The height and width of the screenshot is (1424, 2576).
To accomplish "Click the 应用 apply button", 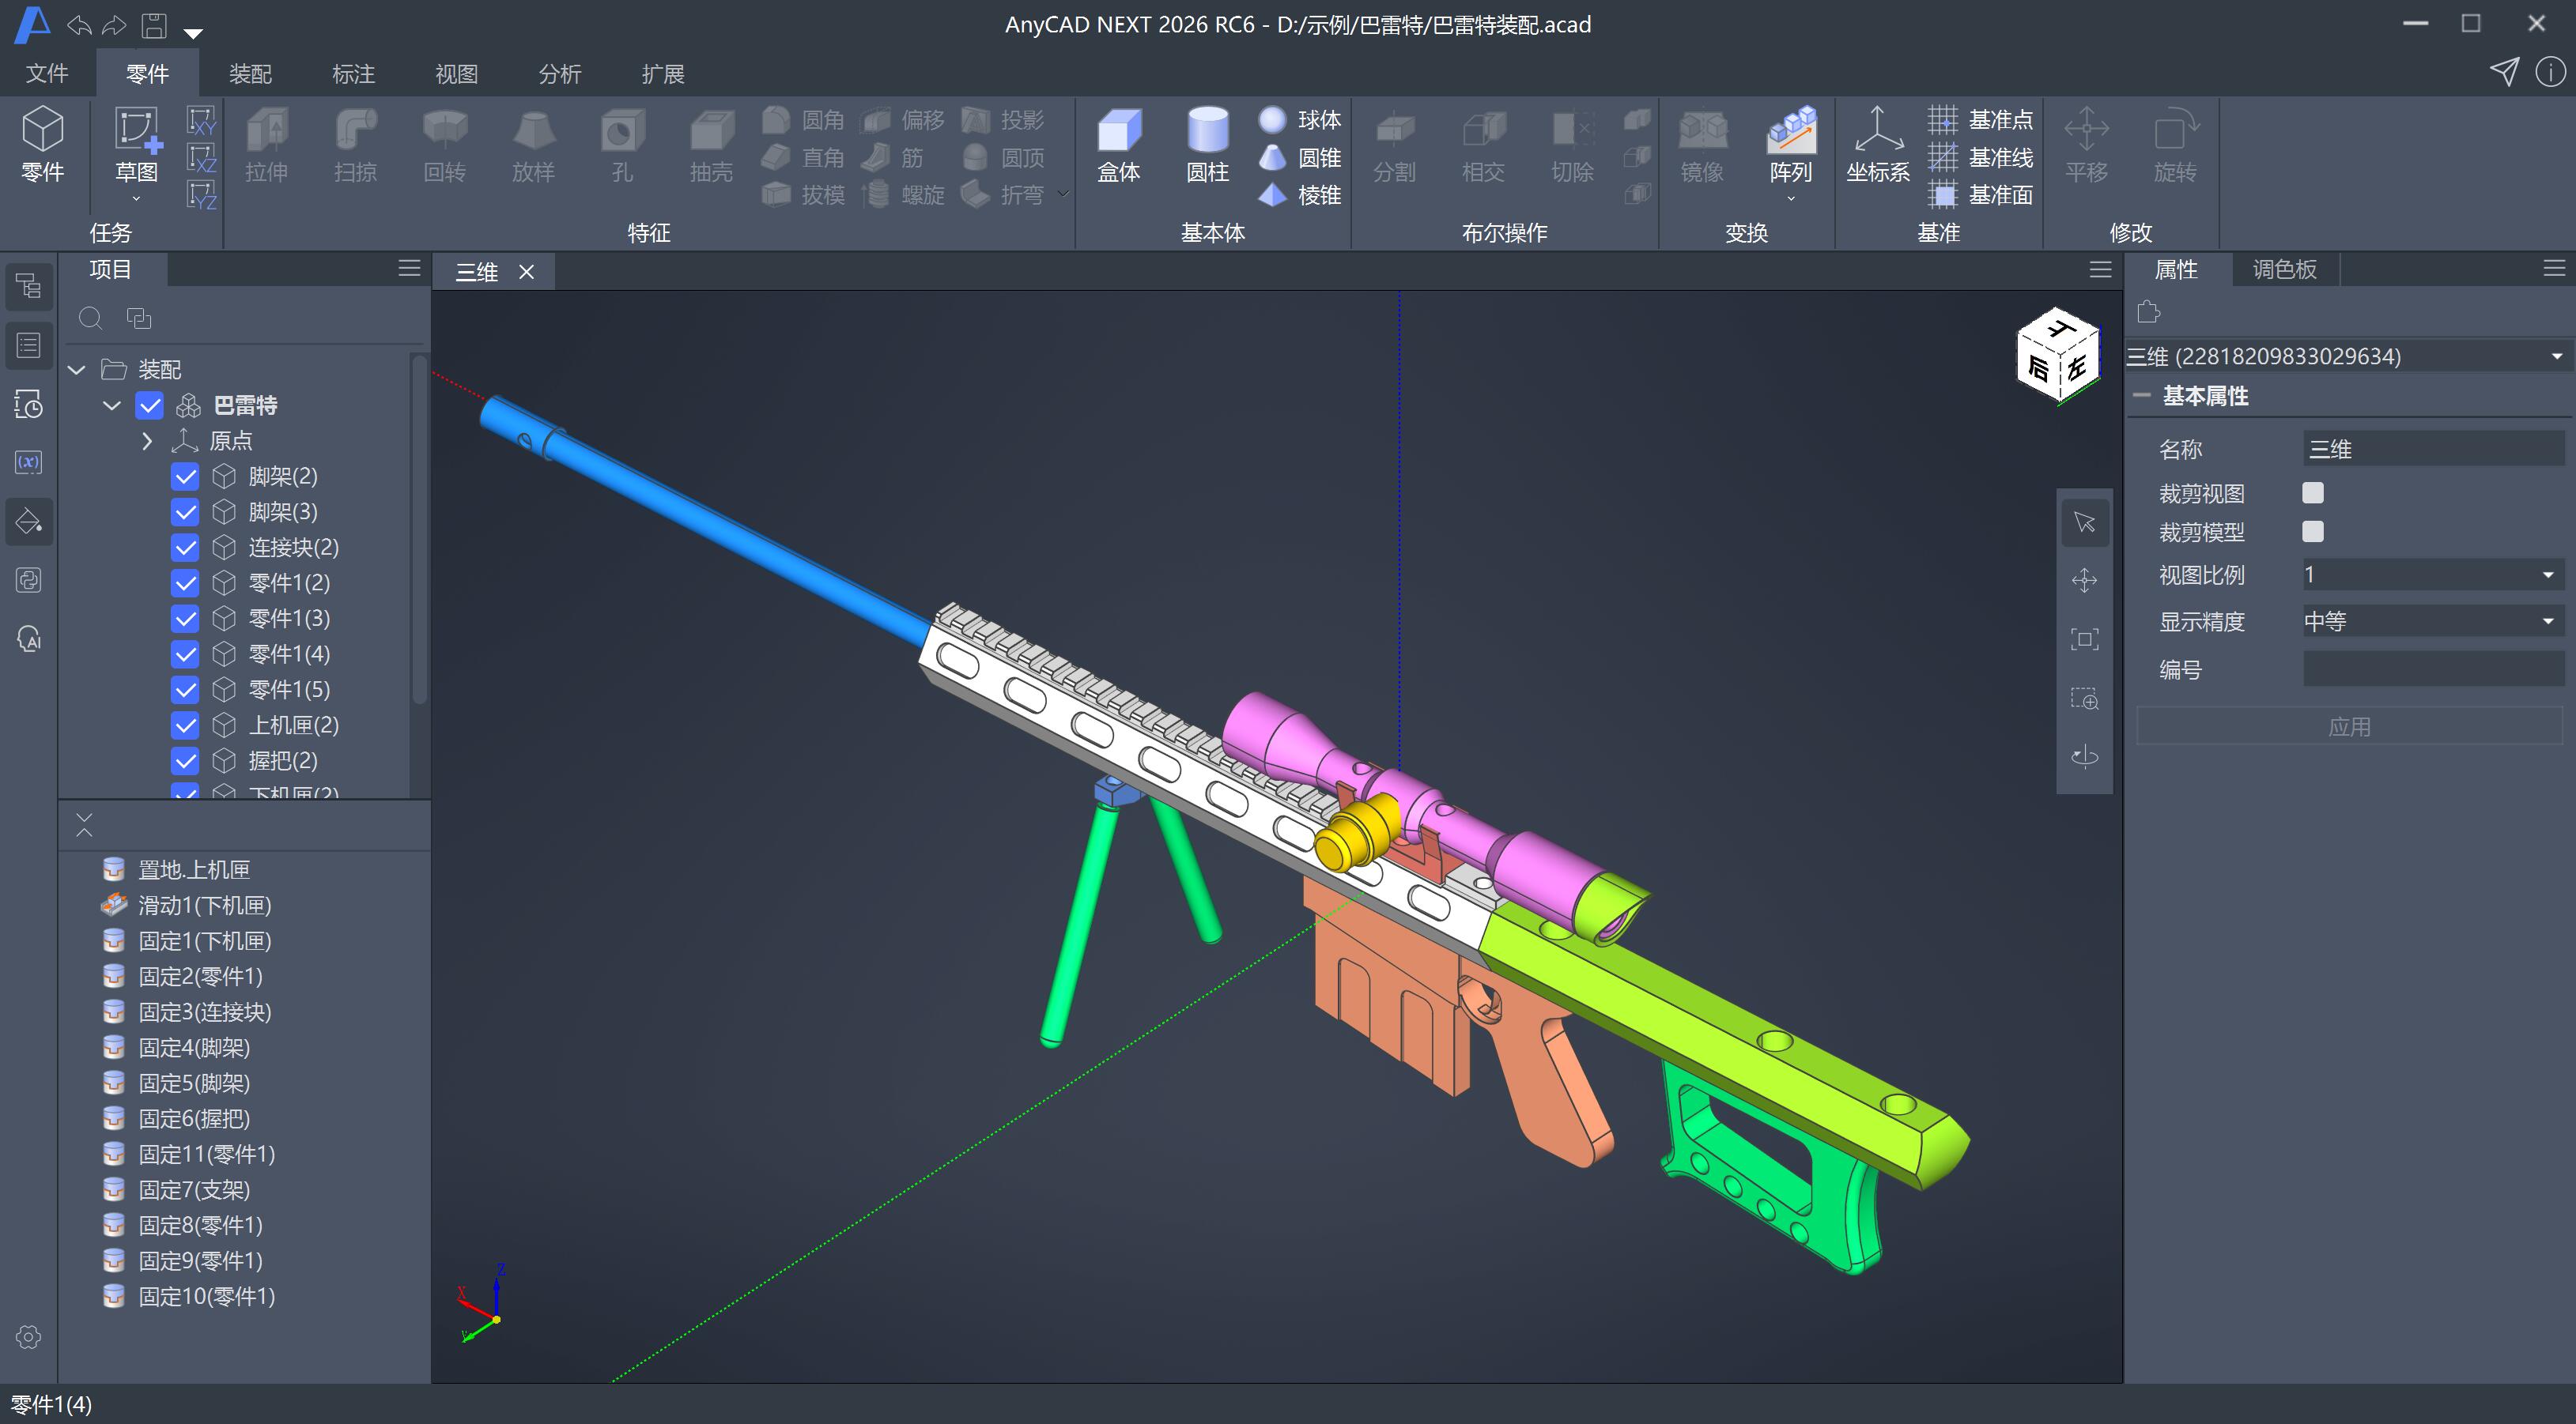I will pos(2348,728).
